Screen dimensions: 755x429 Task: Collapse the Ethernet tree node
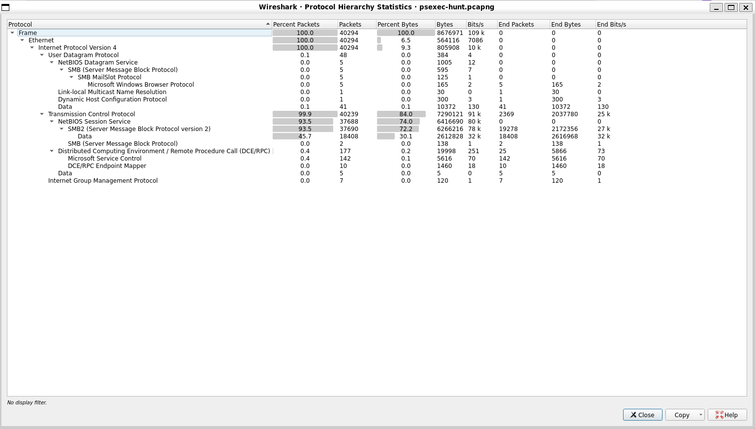tap(22, 40)
